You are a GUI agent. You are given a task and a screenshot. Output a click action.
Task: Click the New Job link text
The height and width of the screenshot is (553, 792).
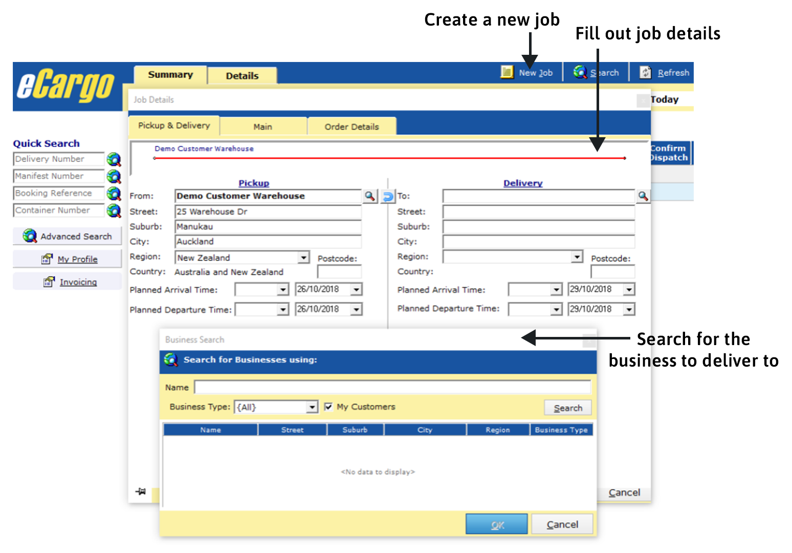point(536,73)
